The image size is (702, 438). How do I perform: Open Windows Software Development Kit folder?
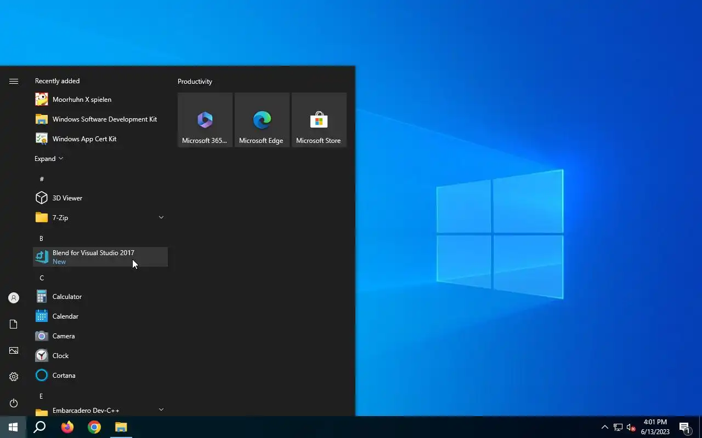100,119
